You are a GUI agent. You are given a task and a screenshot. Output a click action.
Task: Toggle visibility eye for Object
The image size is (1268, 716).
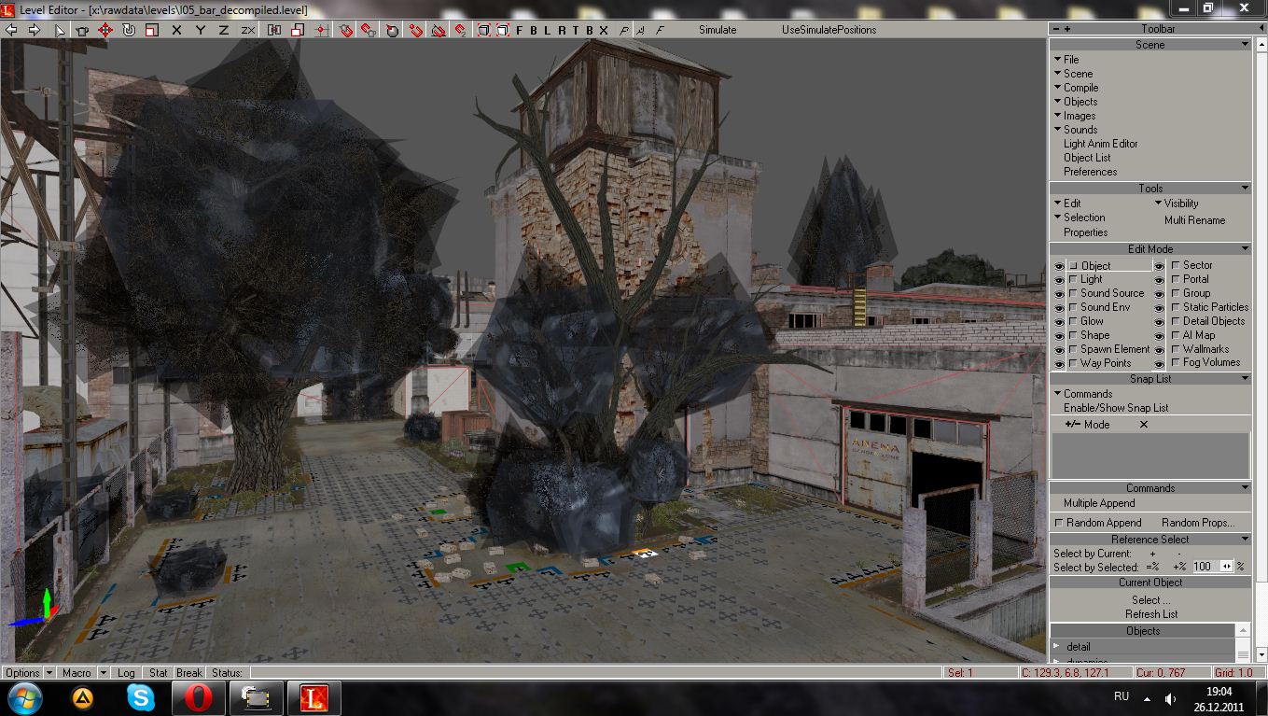(1059, 266)
